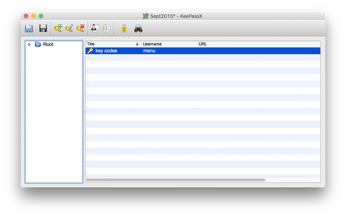346x217 pixels.
Task: Expand the Root group triangle
Action: pyautogui.click(x=29, y=44)
